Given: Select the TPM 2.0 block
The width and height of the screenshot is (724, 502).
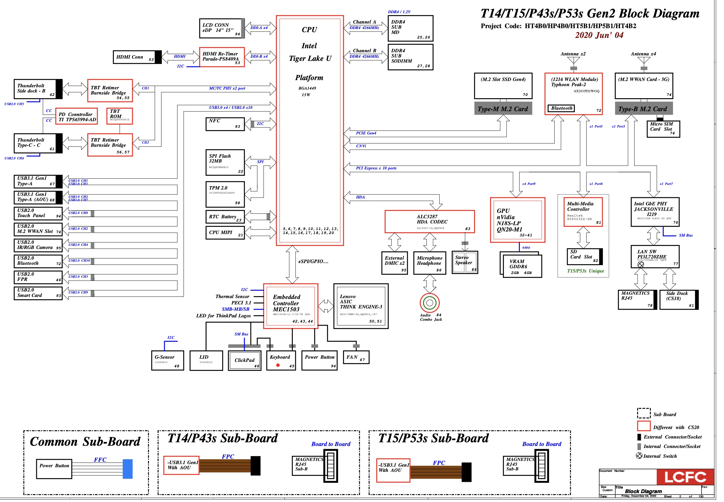Looking at the screenshot, I should click(225, 194).
